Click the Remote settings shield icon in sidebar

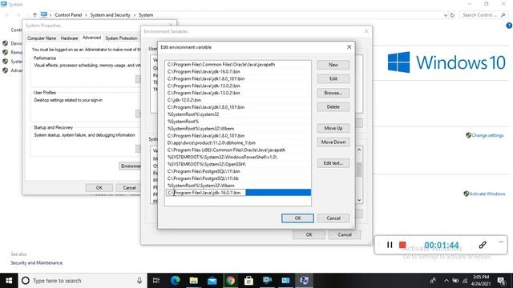[x=6, y=52]
